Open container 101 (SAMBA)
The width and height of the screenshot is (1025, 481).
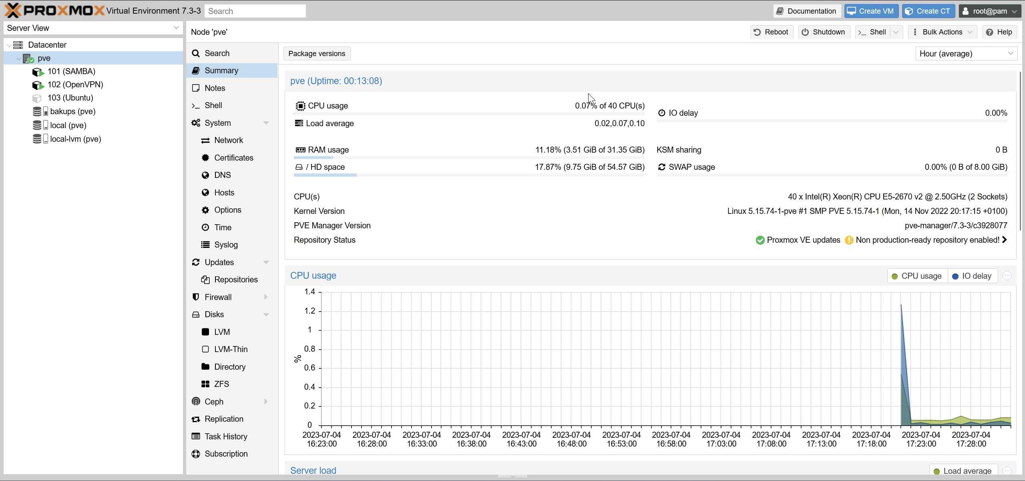pos(71,71)
